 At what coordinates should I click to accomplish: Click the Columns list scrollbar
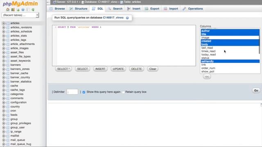tap(259, 42)
